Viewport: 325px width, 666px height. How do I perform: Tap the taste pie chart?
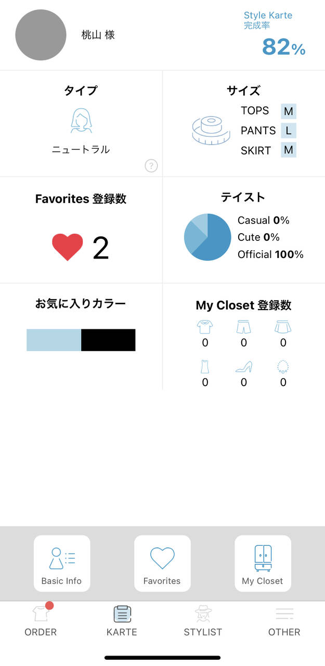pos(207,237)
